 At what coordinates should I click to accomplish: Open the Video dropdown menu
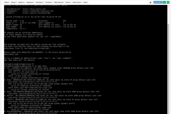pos(7,2)
